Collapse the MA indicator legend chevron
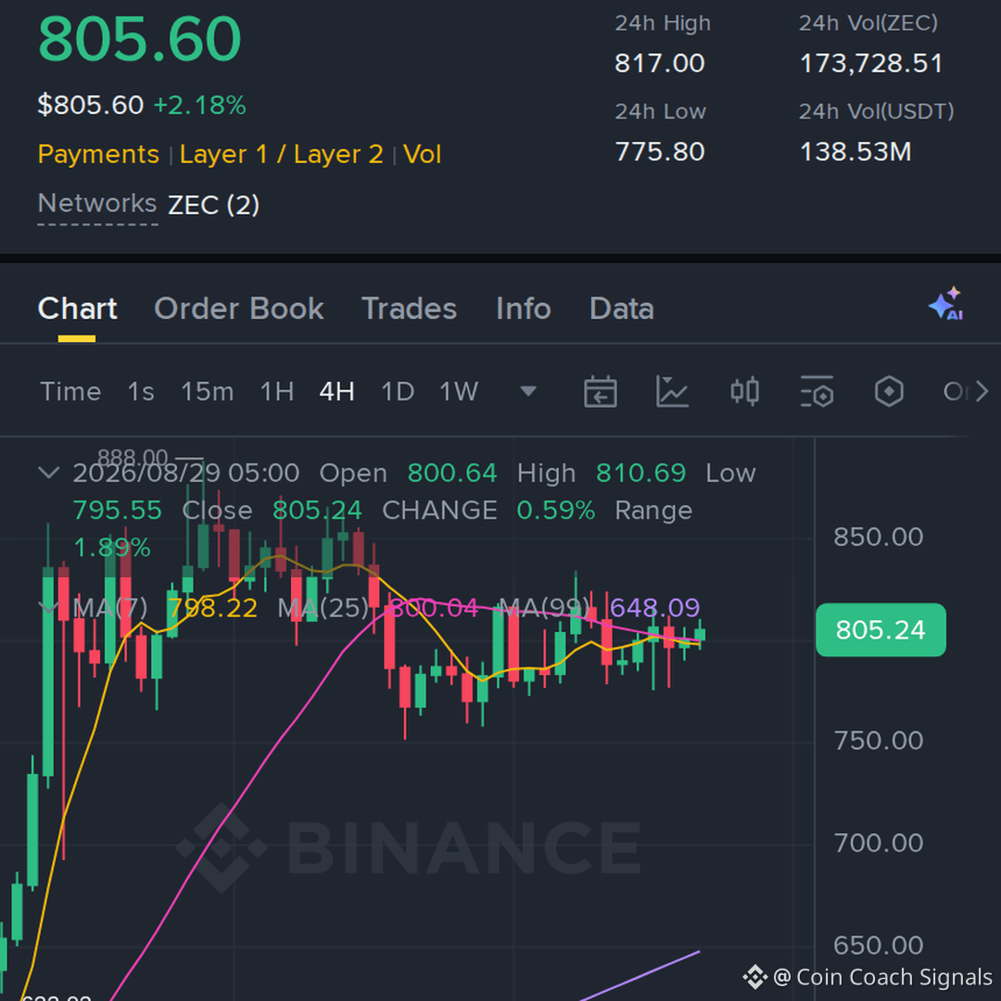The image size is (1001, 1001). coord(49,606)
